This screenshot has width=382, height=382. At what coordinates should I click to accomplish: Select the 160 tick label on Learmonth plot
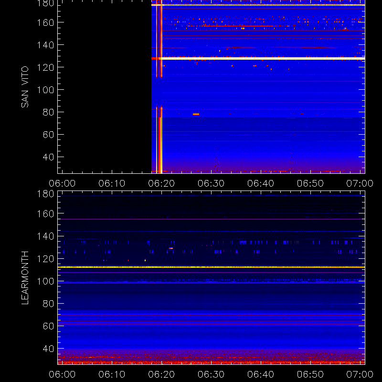click(45, 214)
